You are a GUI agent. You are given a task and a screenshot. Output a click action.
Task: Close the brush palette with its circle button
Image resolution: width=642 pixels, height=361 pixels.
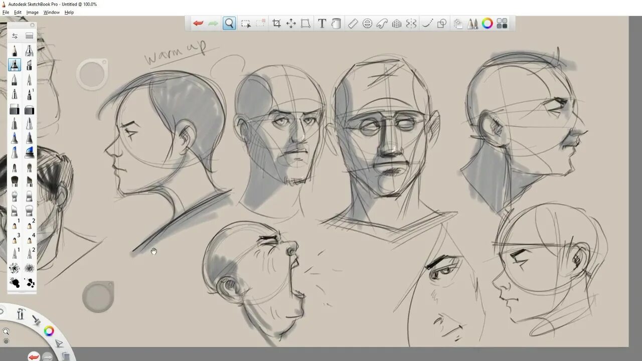point(32,25)
